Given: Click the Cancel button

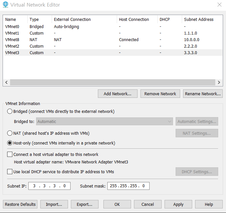Looking at the screenshot, I should (x=148, y=204).
